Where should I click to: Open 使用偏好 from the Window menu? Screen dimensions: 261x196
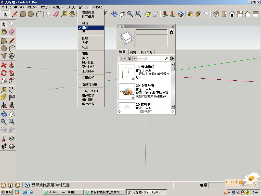(x=91, y=78)
